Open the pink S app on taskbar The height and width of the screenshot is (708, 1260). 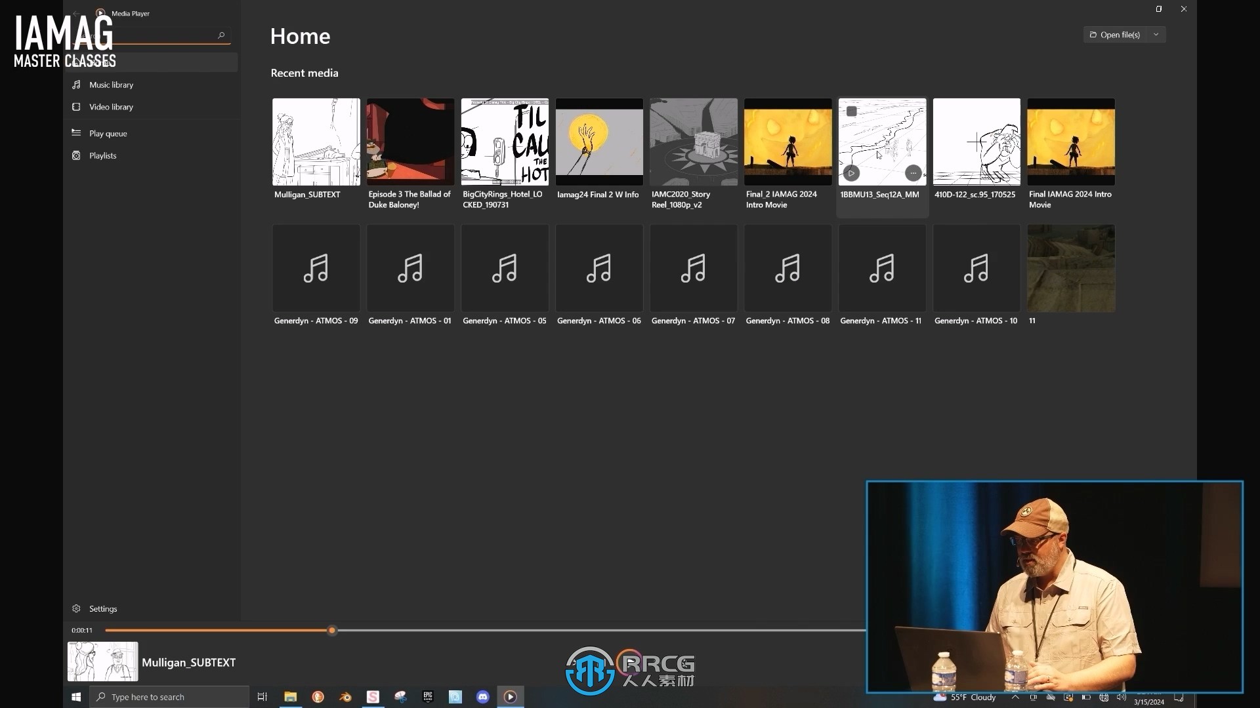coord(373,697)
